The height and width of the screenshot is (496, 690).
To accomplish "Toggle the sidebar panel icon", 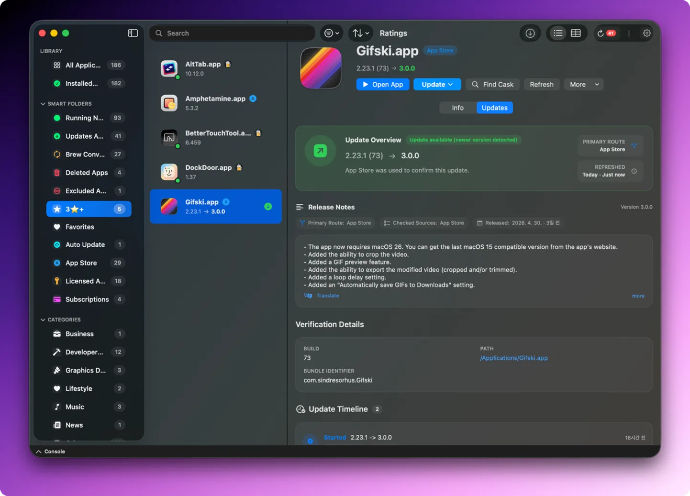I will point(133,33).
